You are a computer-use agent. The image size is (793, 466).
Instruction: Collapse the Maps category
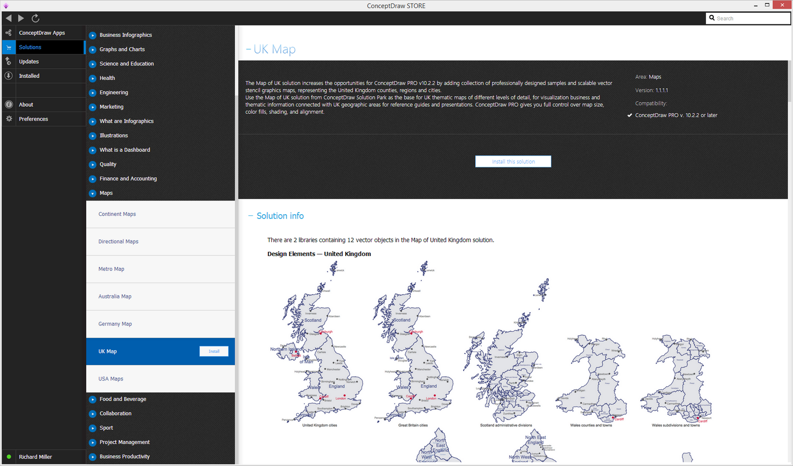[93, 194]
